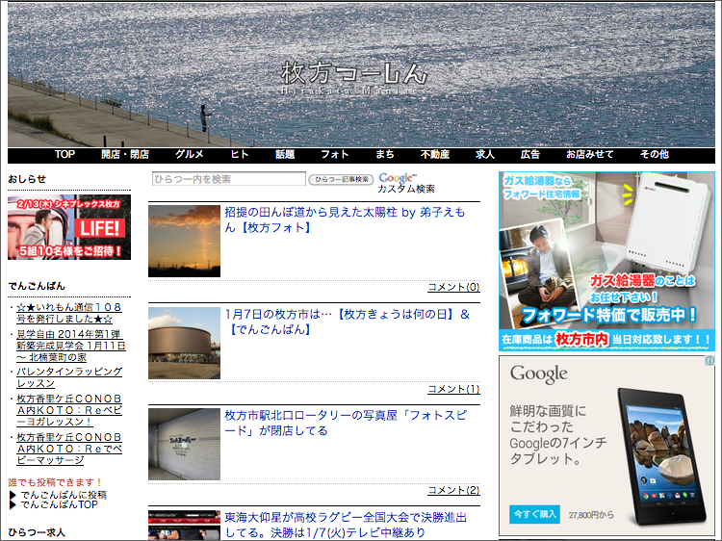This screenshot has height=541, width=722.
Task: Go to the ヒト menu item
Action: tap(240, 155)
